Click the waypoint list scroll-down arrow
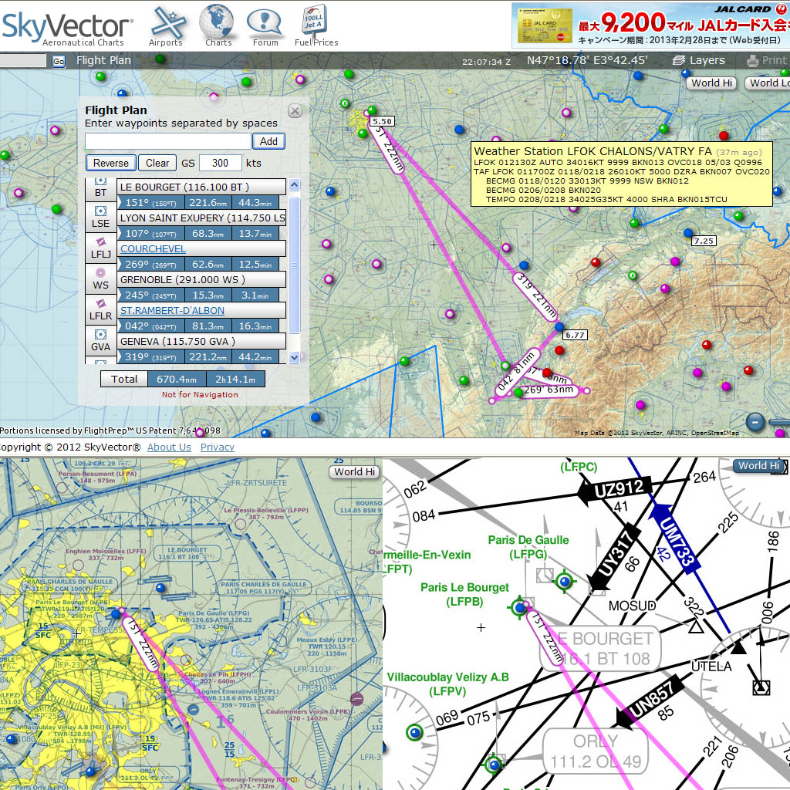Viewport: 790px width, 790px height. 294,357
